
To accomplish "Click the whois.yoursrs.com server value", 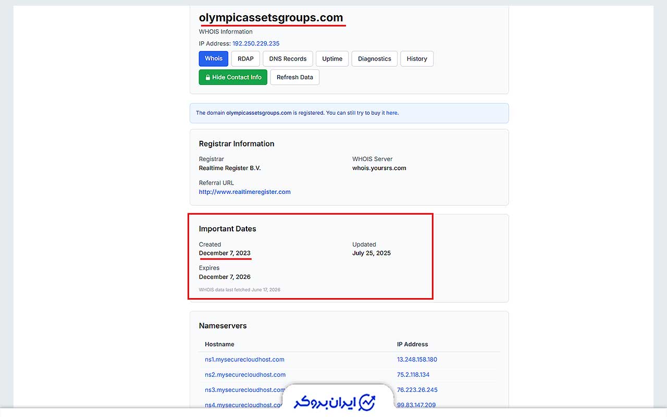I will coord(379,168).
